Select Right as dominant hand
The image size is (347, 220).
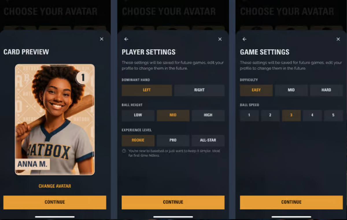[199, 90]
